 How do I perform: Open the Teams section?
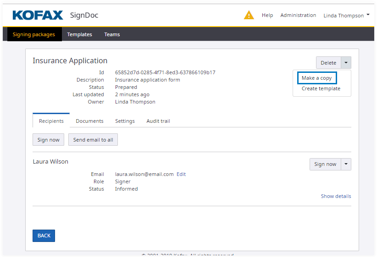[112, 34]
